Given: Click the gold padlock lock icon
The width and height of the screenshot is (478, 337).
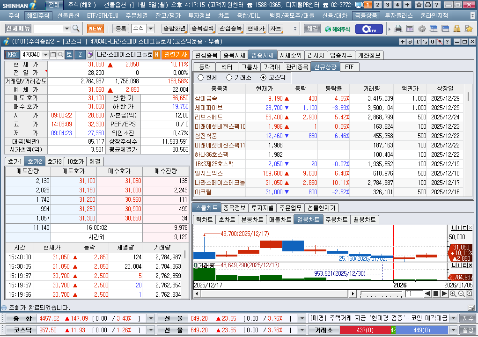Looking at the screenshot, I should coord(456,29).
